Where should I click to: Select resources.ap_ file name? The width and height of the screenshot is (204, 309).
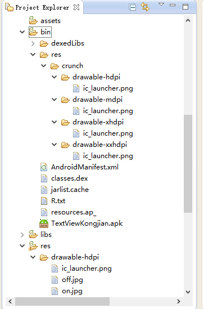(74, 212)
